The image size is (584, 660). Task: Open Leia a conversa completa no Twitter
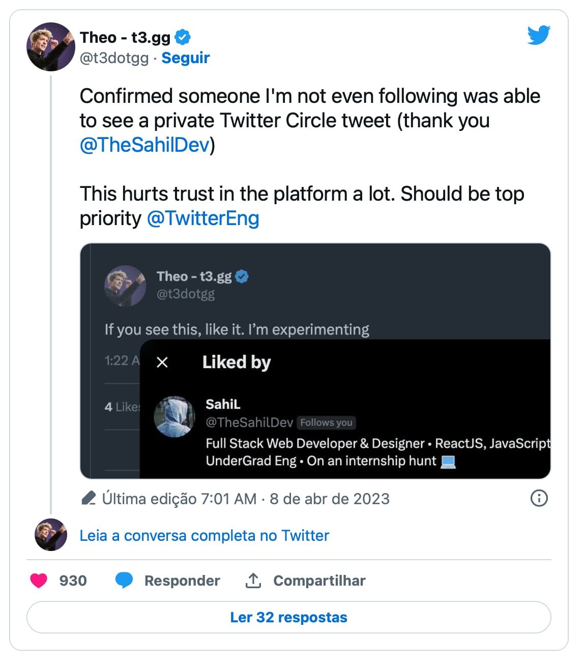[x=204, y=536]
